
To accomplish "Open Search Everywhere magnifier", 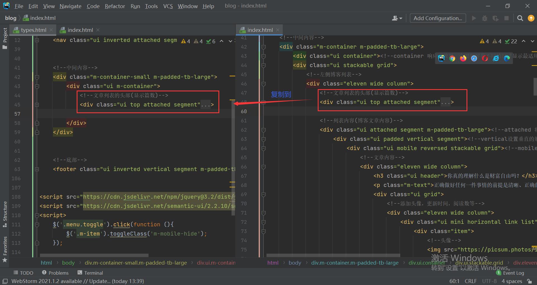I will 520,18.
